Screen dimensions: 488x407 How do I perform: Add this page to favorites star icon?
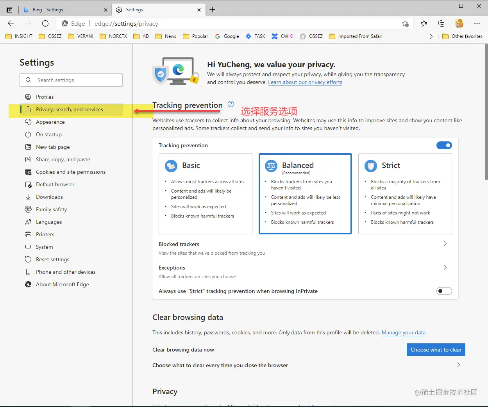(x=405, y=24)
